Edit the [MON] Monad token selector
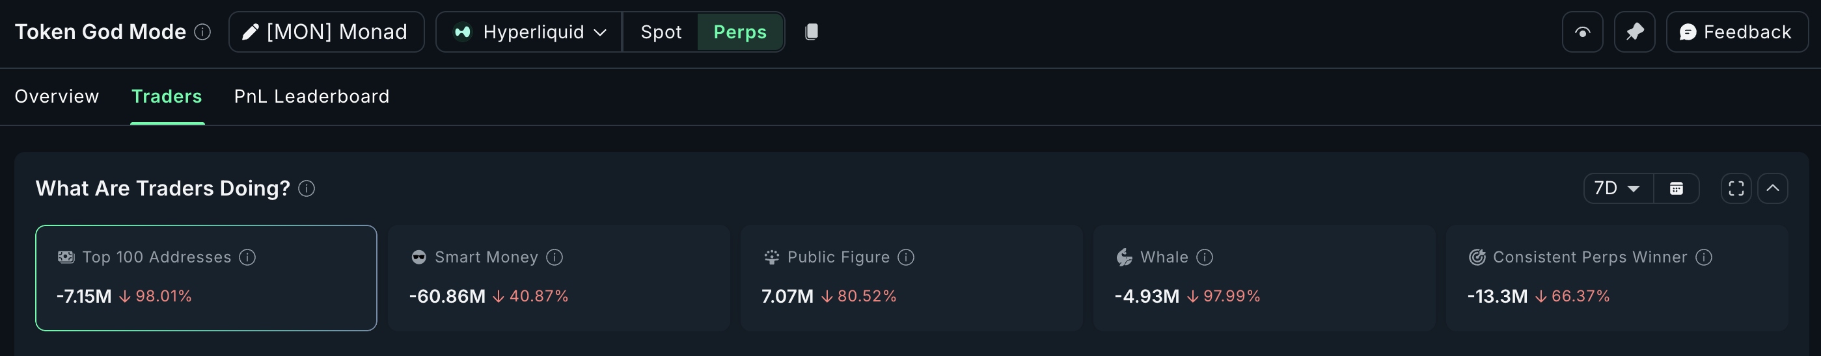 [x=326, y=32]
